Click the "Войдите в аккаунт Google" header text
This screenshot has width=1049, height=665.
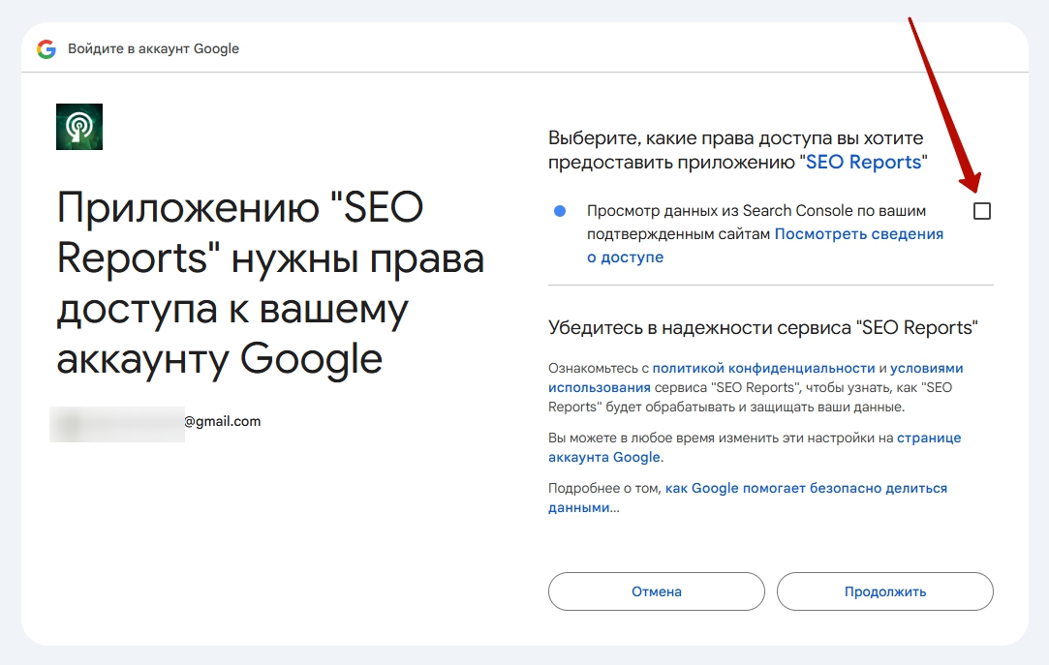click(153, 48)
